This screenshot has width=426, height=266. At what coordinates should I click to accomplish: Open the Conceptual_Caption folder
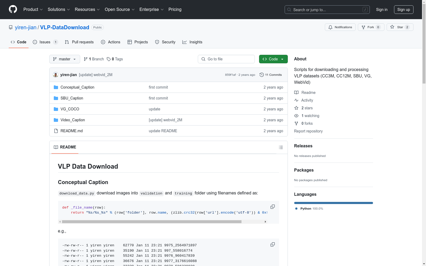pos(77,87)
